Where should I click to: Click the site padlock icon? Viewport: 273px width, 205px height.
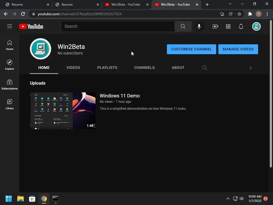[33, 14]
